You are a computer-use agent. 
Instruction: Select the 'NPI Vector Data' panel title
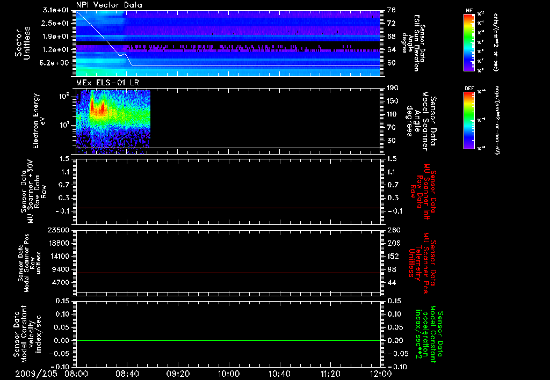click(x=109, y=5)
